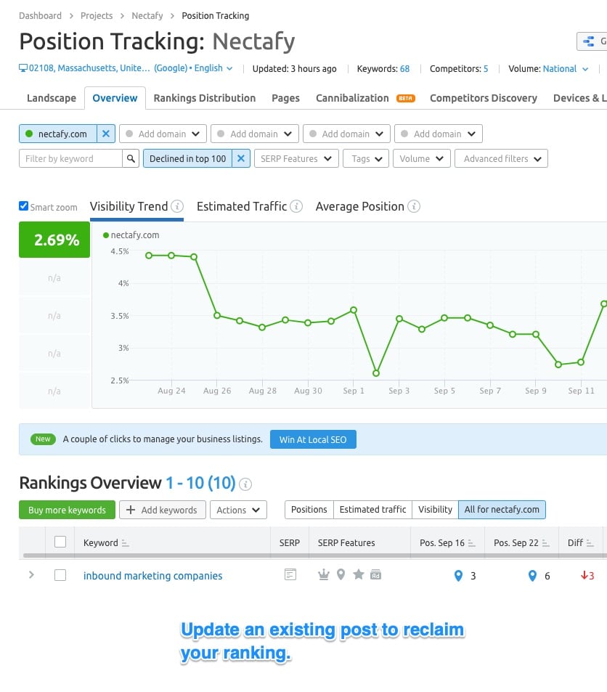Sort by the Pos. Sep 22 column icon

[545, 543]
